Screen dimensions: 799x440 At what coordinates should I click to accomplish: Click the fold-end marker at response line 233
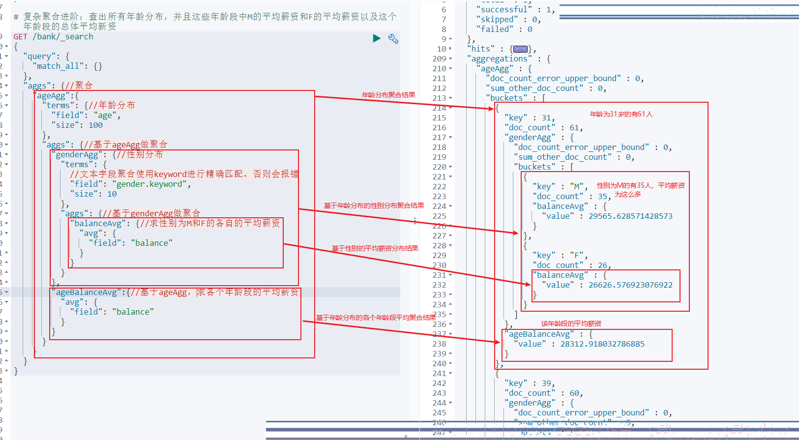(451, 294)
